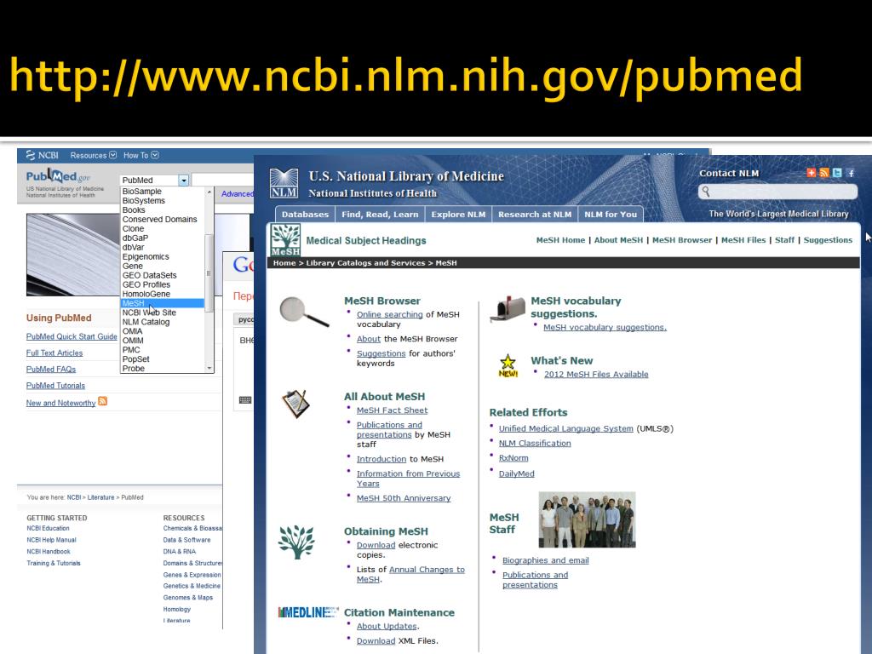The width and height of the screenshot is (872, 654).
Task: Open the Find, Read, Learn tab
Action: (380, 215)
